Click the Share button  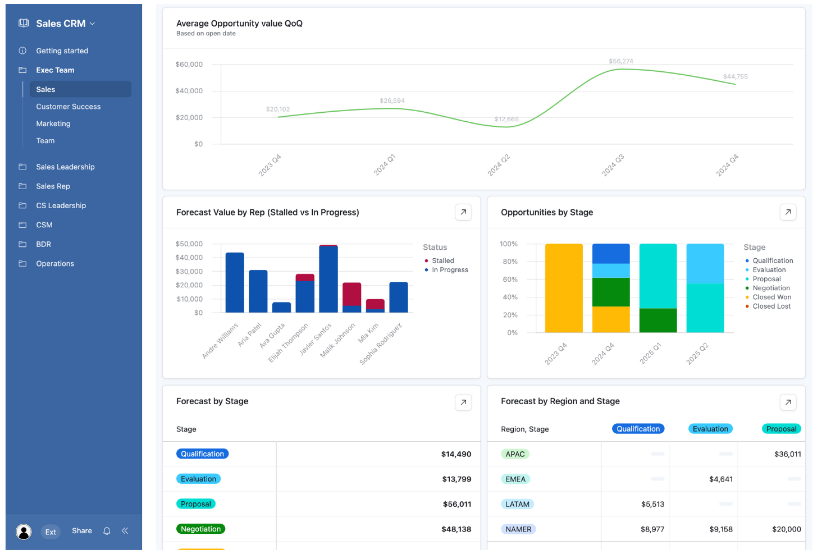[x=81, y=531]
